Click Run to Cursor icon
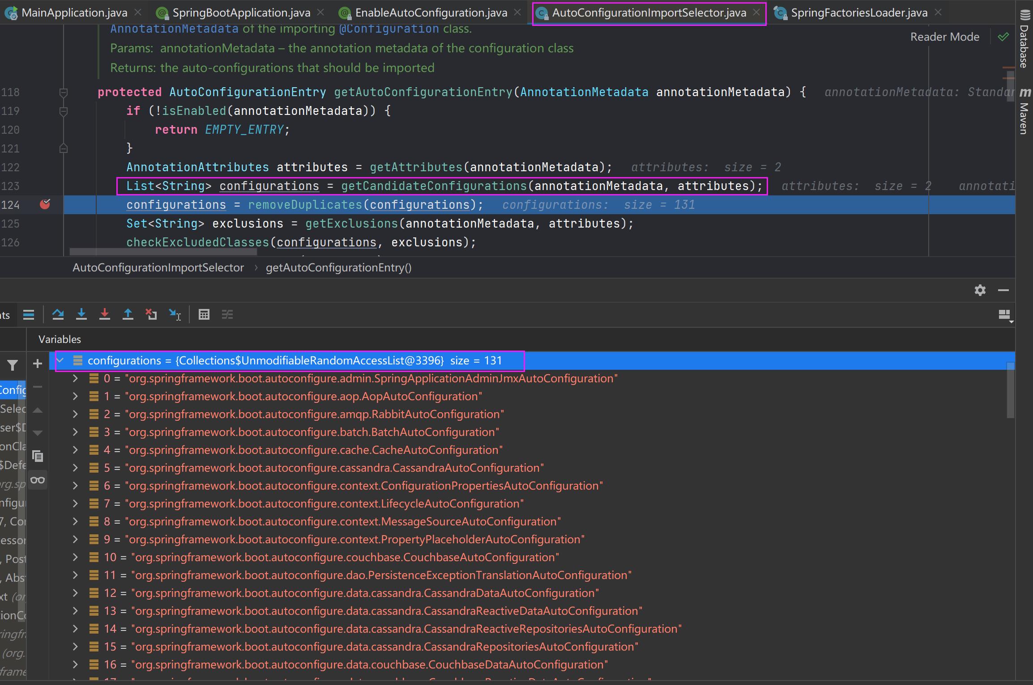The height and width of the screenshot is (685, 1033). (x=175, y=315)
